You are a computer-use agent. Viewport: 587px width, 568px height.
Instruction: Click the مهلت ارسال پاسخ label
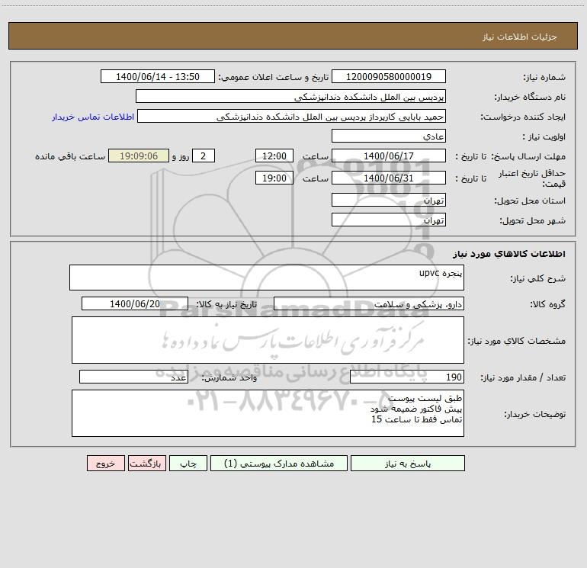pyautogui.click(x=528, y=156)
